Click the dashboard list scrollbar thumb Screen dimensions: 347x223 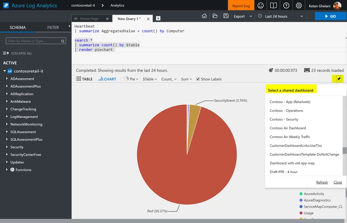pos(345,150)
